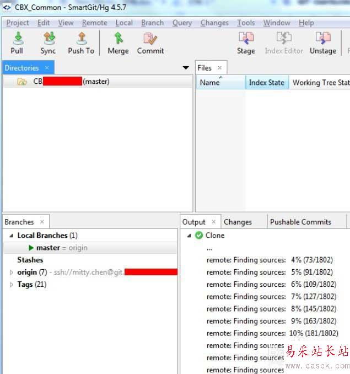Click the Index Editor toolbar icon
The width and height of the screenshot is (350, 374).
coord(284,38)
